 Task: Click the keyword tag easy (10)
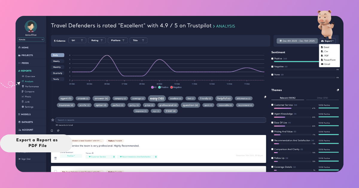click(157, 98)
